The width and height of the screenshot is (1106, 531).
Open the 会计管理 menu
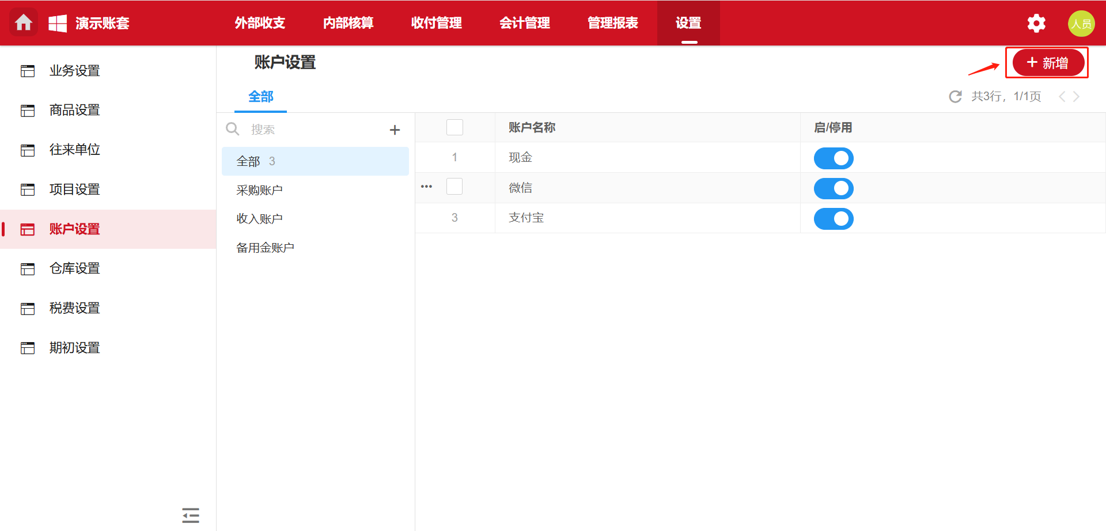pyautogui.click(x=524, y=23)
